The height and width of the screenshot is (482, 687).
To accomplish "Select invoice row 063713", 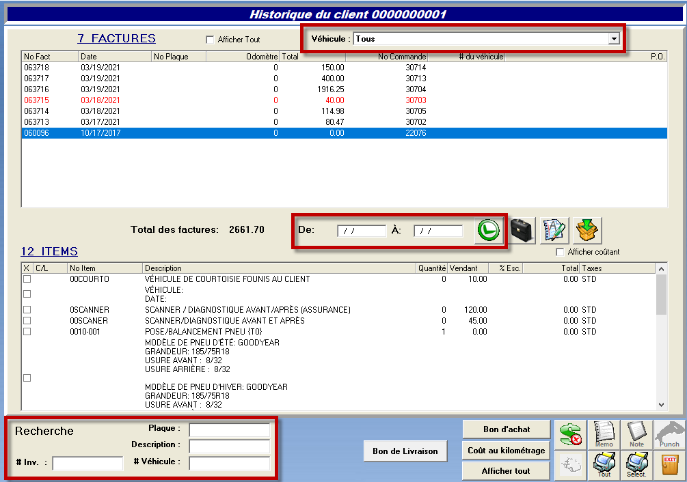I will [345, 122].
